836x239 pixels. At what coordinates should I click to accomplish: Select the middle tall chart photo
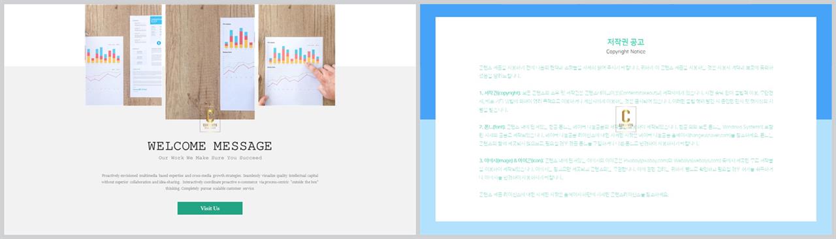210,62
